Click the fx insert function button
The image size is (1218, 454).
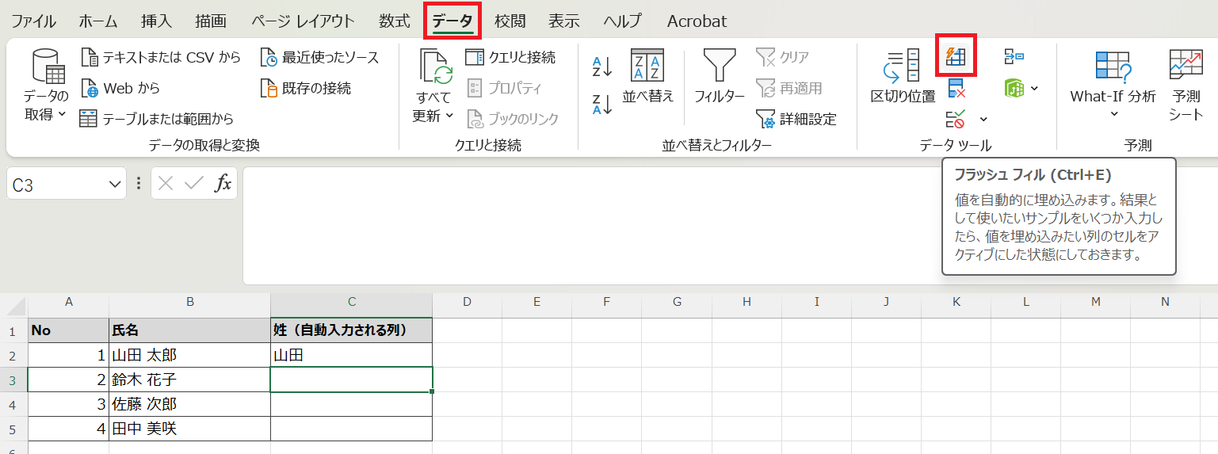tap(223, 184)
